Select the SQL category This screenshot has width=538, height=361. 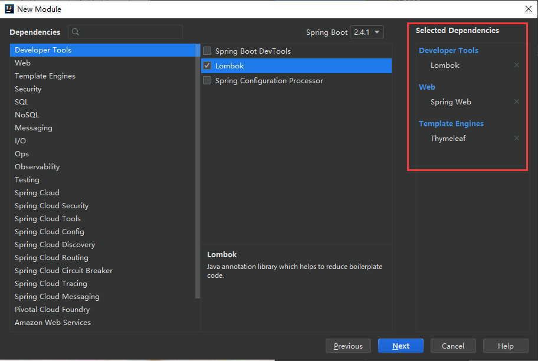tap(102, 102)
